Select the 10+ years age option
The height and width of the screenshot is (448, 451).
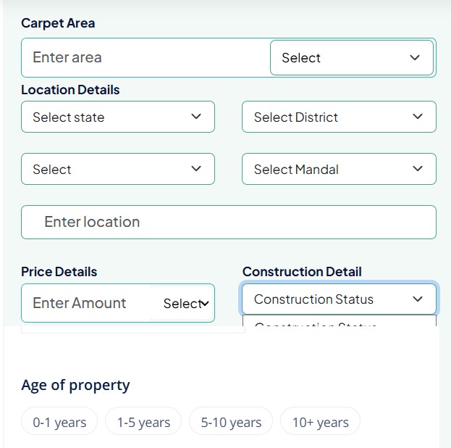[x=321, y=421]
